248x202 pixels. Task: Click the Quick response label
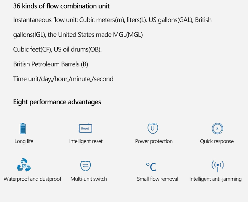coord(217,141)
